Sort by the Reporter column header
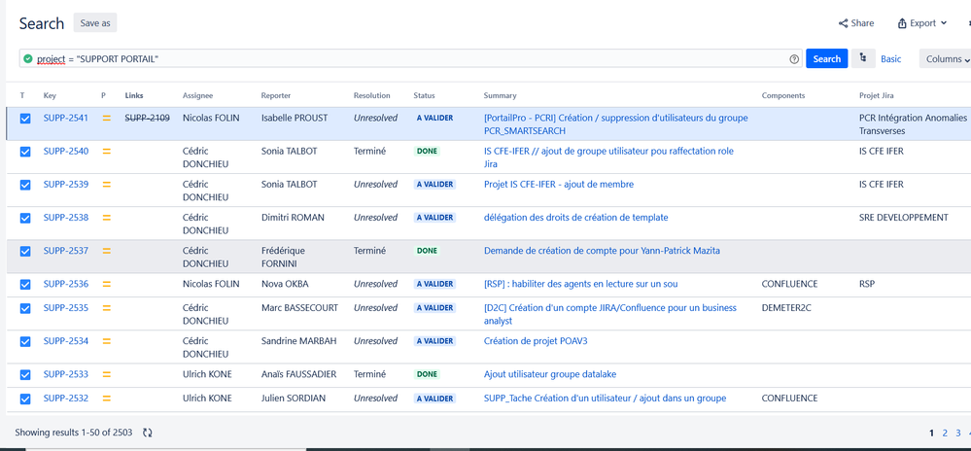The width and height of the screenshot is (971, 451). [276, 95]
